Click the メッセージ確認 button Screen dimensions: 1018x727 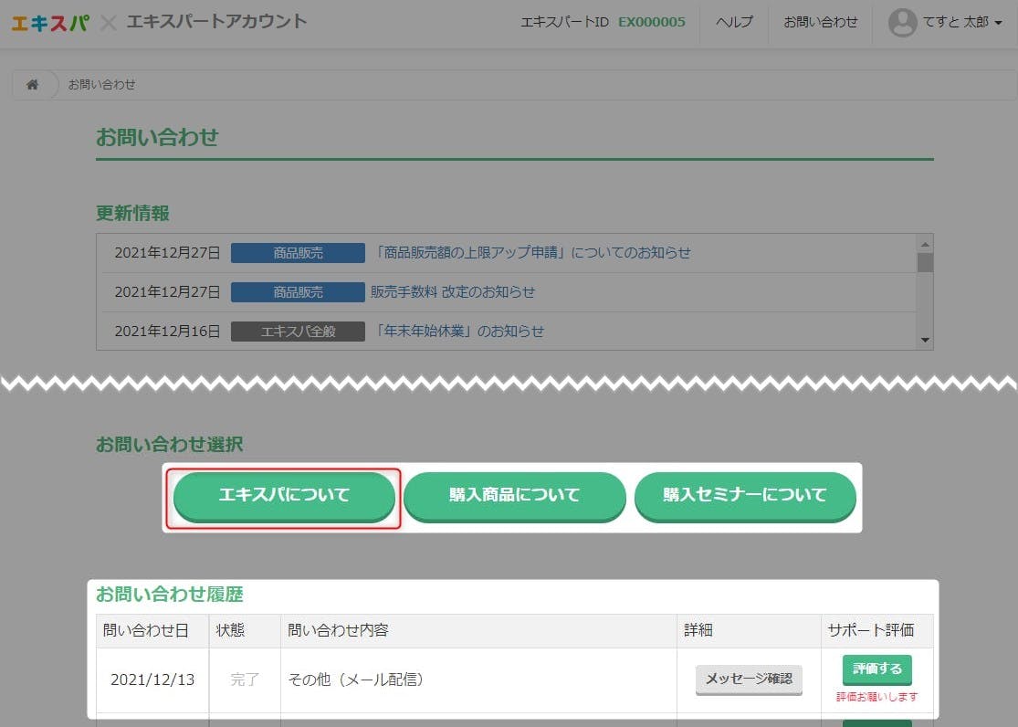(x=749, y=680)
